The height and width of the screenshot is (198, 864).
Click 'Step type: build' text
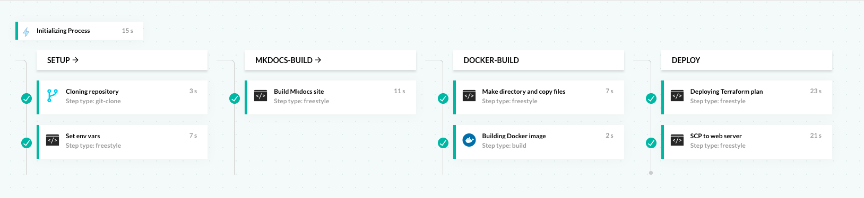click(x=504, y=146)
